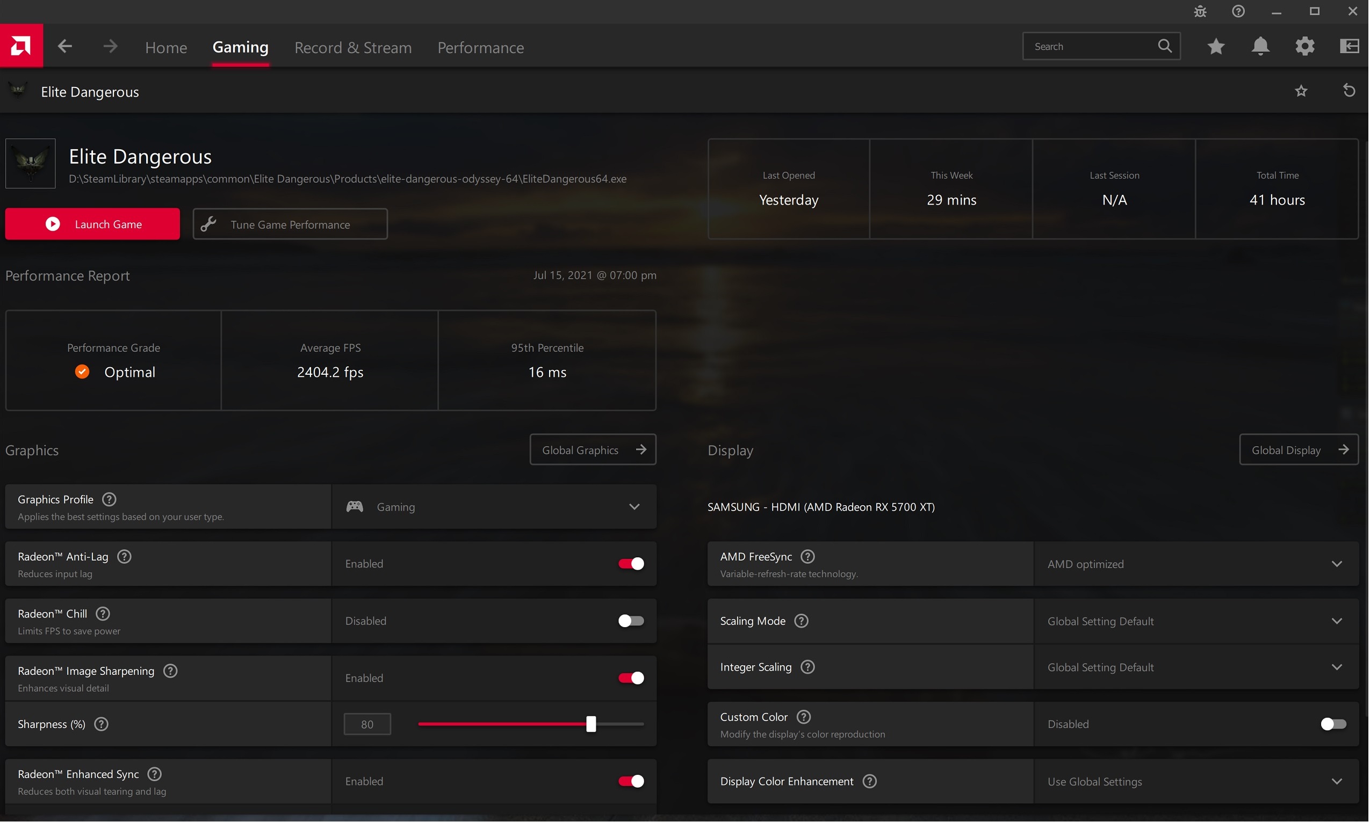Show help for Sharpness (%)
Viewport: 1370px width, 822px height.
101,724
